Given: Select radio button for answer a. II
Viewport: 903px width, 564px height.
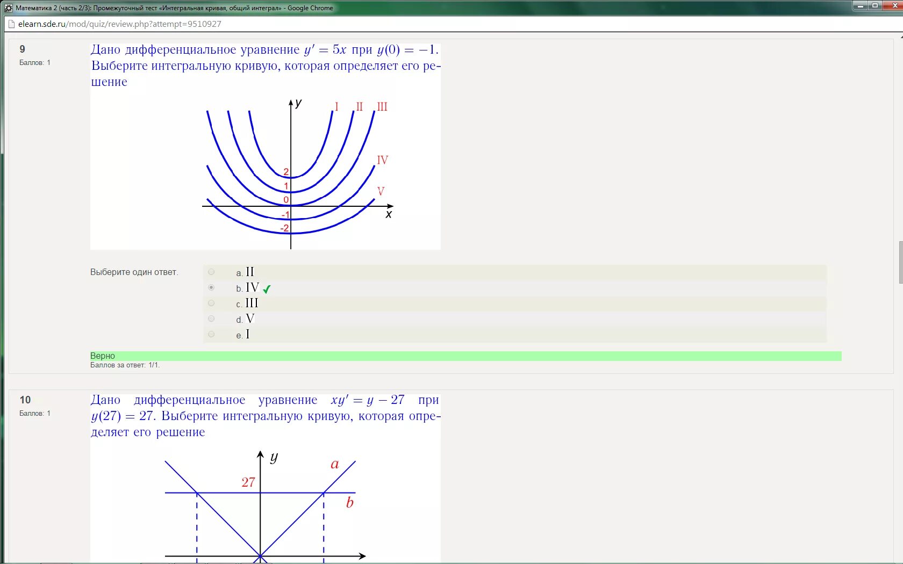Looking at the screenshot, I should (x=211, y=272).
